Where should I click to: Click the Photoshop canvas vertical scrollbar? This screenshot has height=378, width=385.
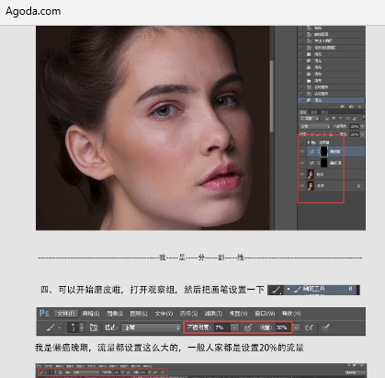click(x=272, y=97)
